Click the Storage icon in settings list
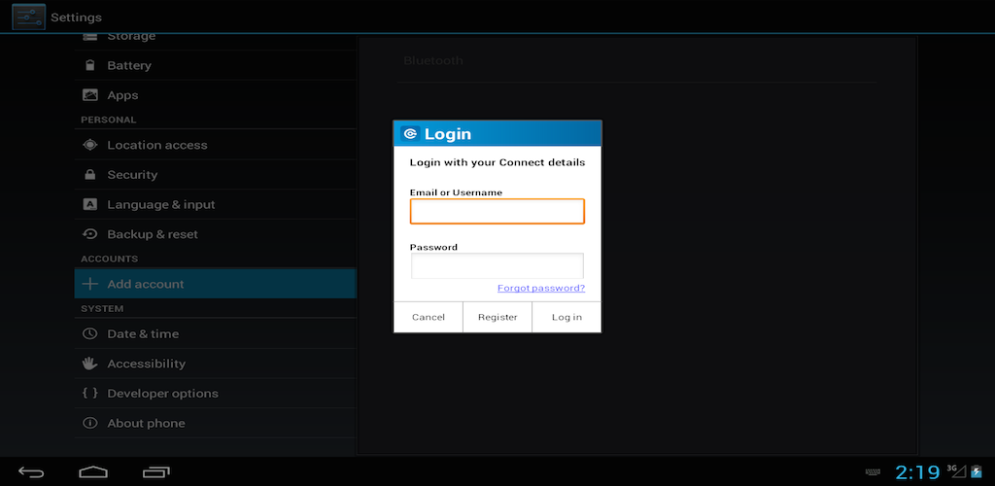 pyautogui.click(x=90, y=37)
